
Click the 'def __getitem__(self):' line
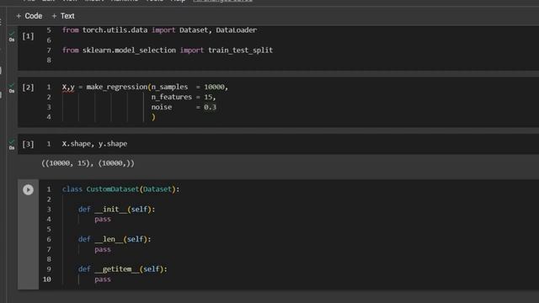tap(123, 269)
